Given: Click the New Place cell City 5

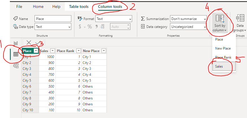Looking at the screenshot, I should [x=94, y=80].
